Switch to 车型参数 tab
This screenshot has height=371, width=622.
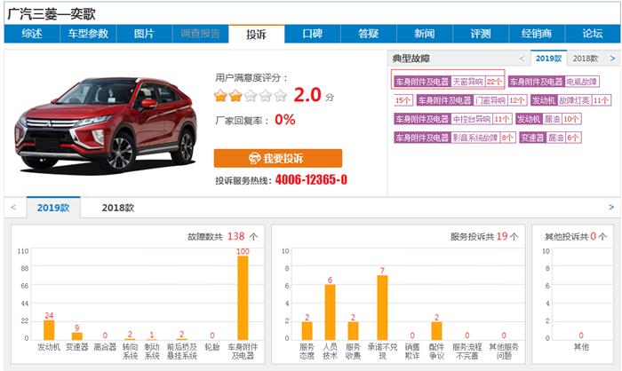coord(88,34)
